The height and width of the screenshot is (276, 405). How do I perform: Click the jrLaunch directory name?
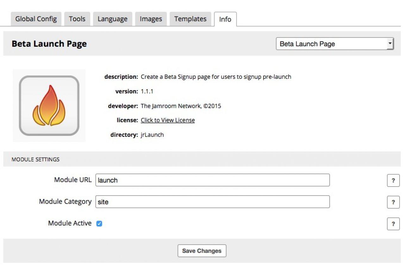(152, 135)
